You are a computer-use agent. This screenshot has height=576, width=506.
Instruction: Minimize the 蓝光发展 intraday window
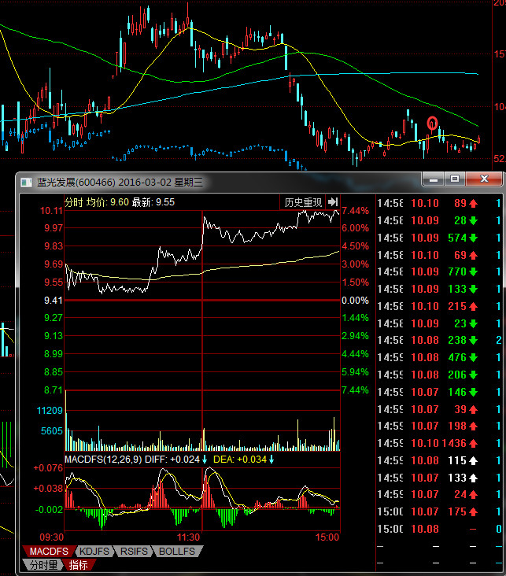point(434,179)
